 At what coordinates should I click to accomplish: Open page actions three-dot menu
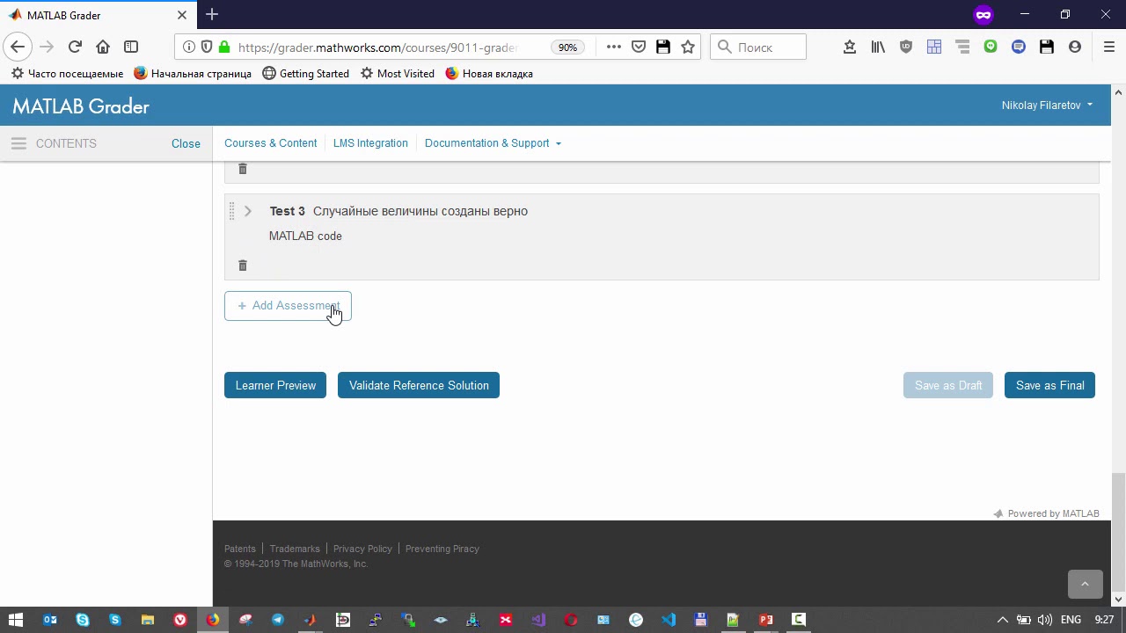point(613,47)
